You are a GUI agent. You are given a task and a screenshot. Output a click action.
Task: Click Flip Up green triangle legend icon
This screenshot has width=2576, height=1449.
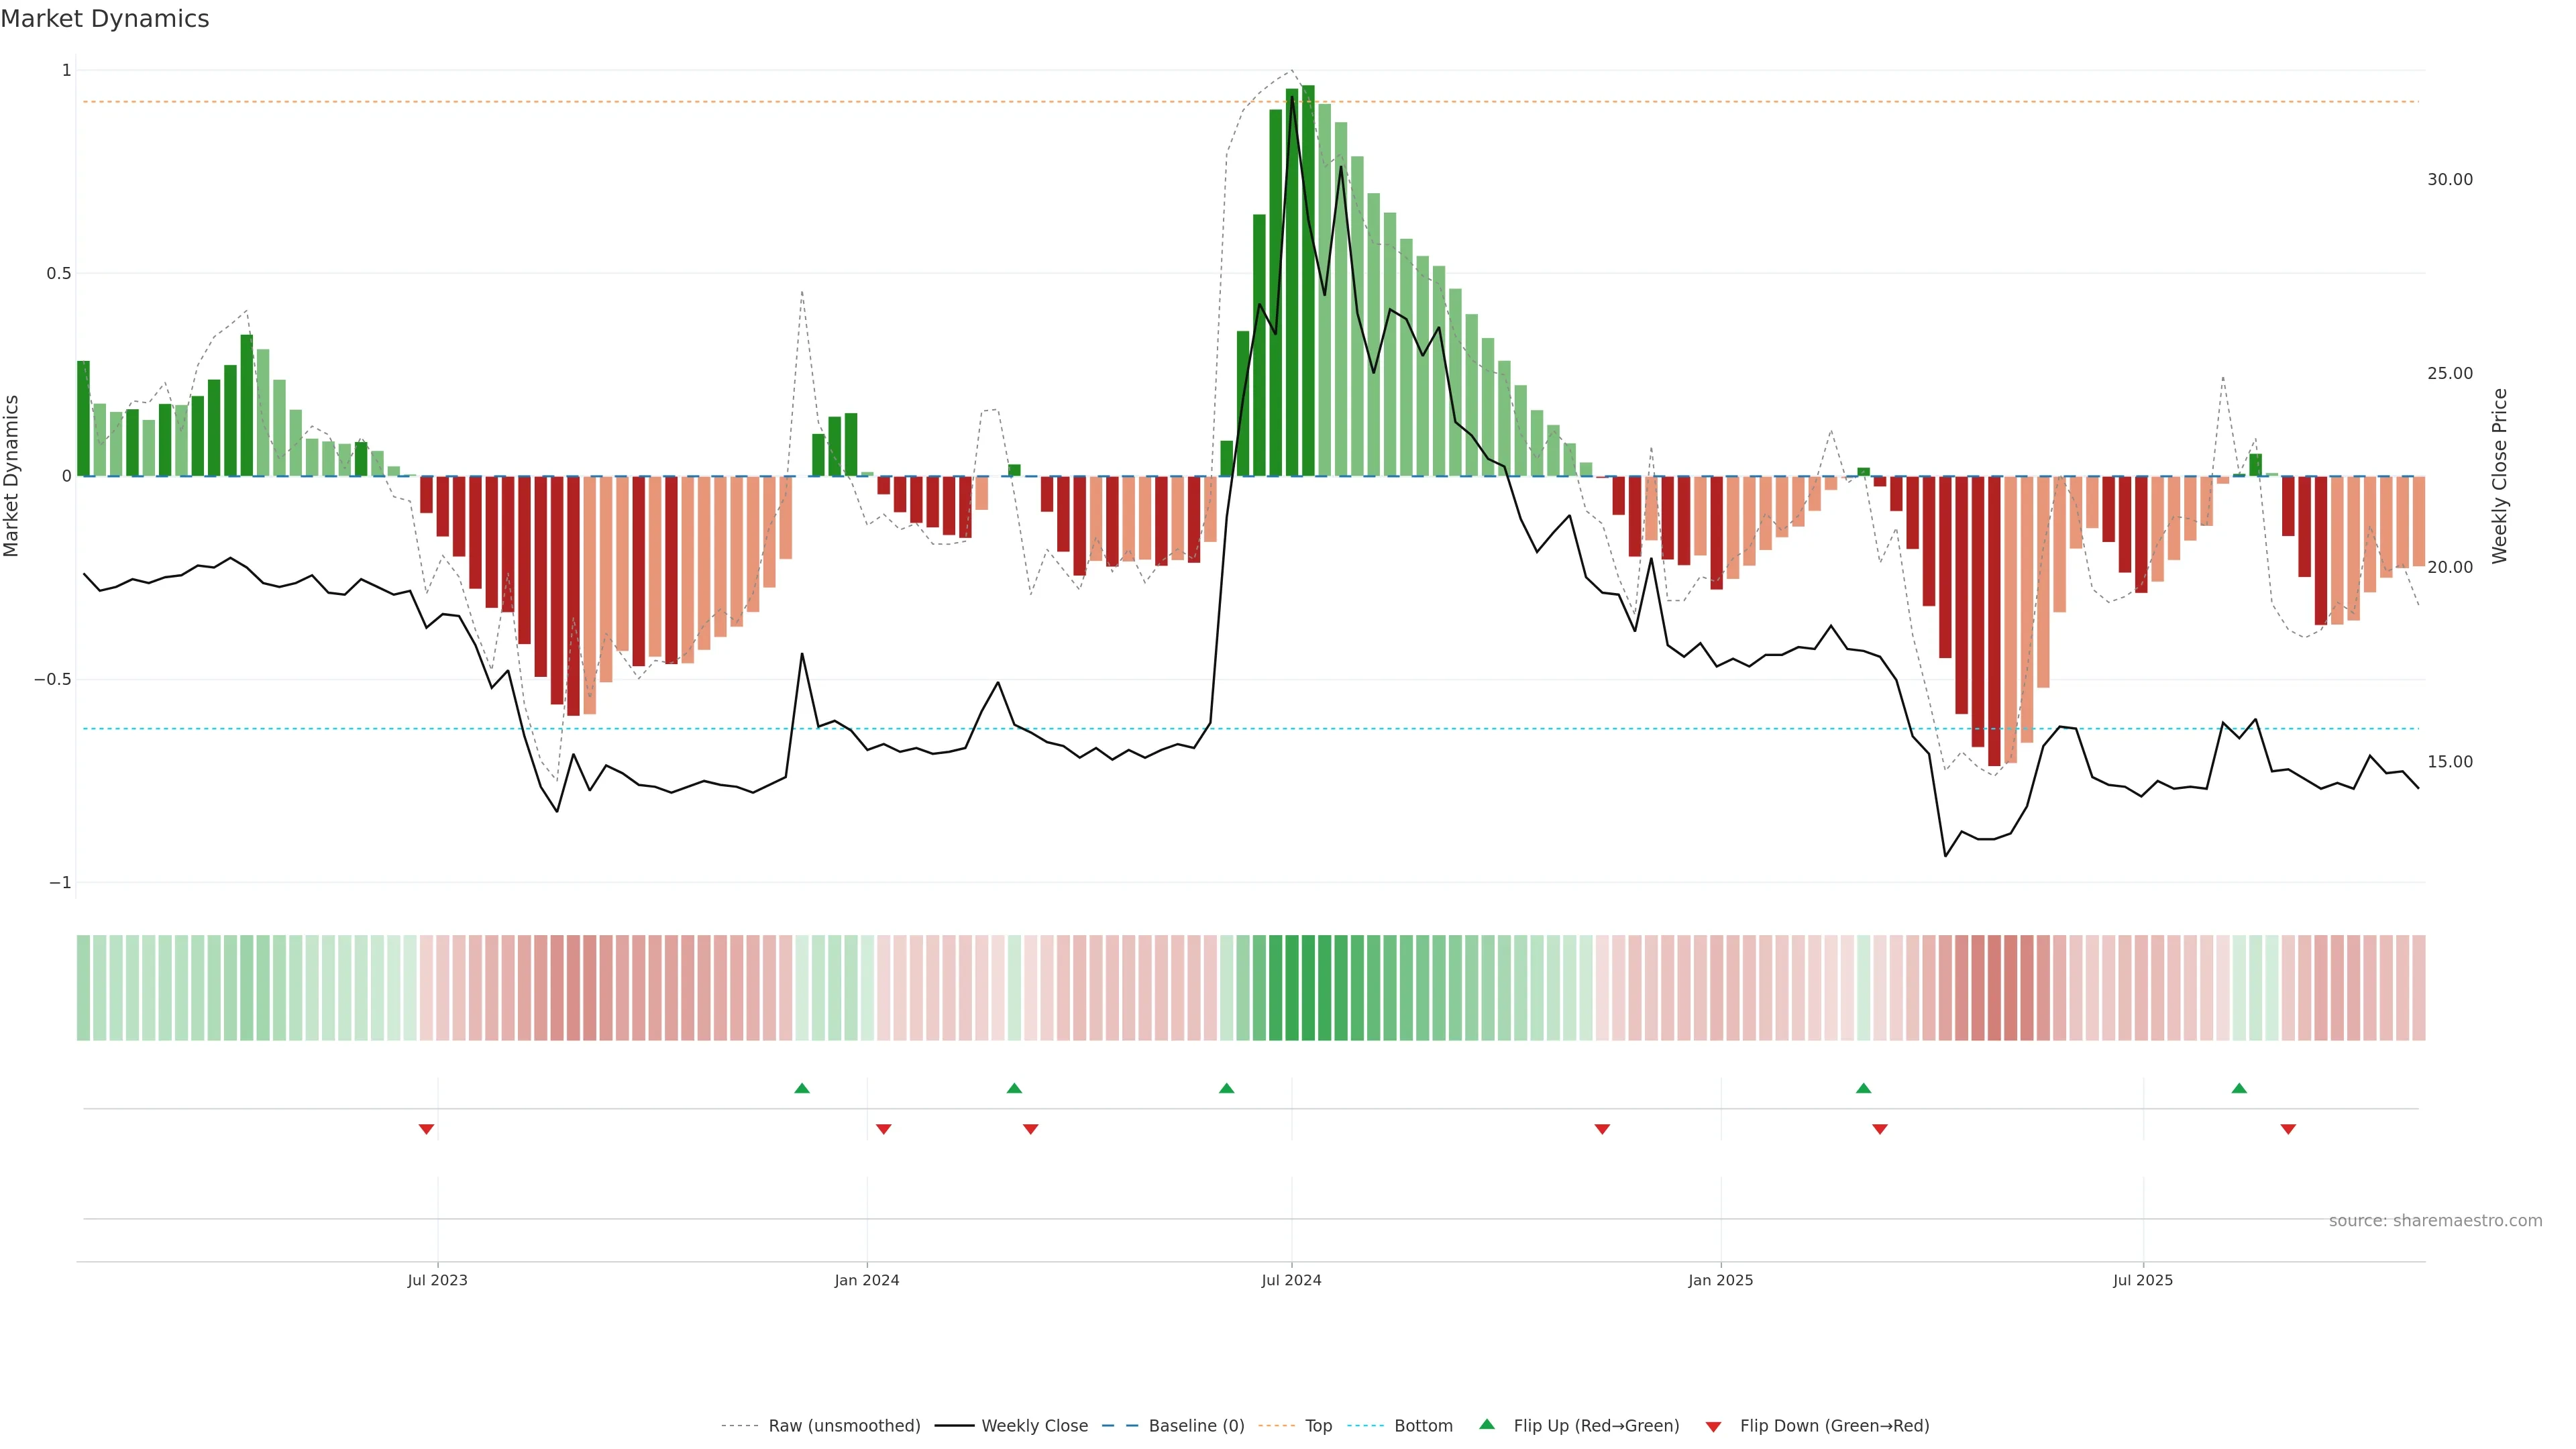tap(1487, 1424)
